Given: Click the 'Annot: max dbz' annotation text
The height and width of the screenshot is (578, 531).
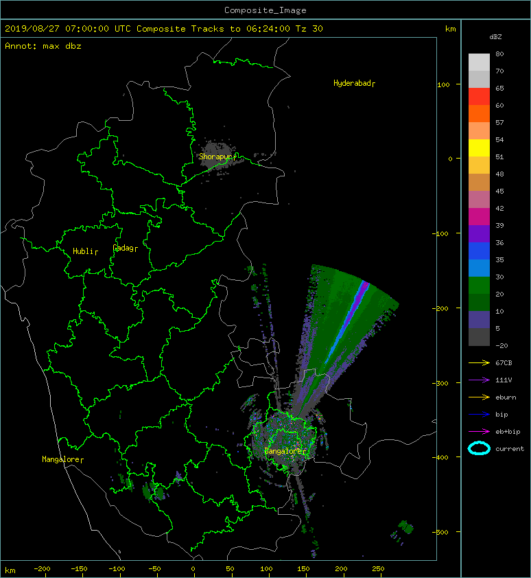Looking at the screenshot, I should (43, 46).
